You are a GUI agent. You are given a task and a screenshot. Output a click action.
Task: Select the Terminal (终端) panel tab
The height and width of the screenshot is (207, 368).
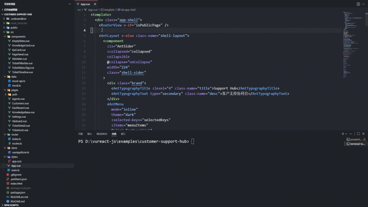coord(114,134)
